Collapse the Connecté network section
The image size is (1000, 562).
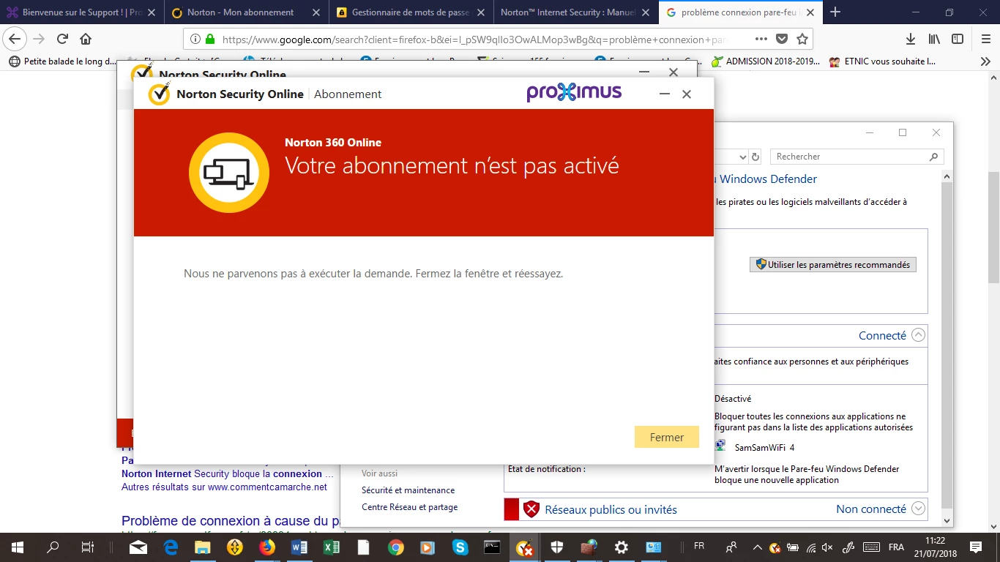coord(919,335)
